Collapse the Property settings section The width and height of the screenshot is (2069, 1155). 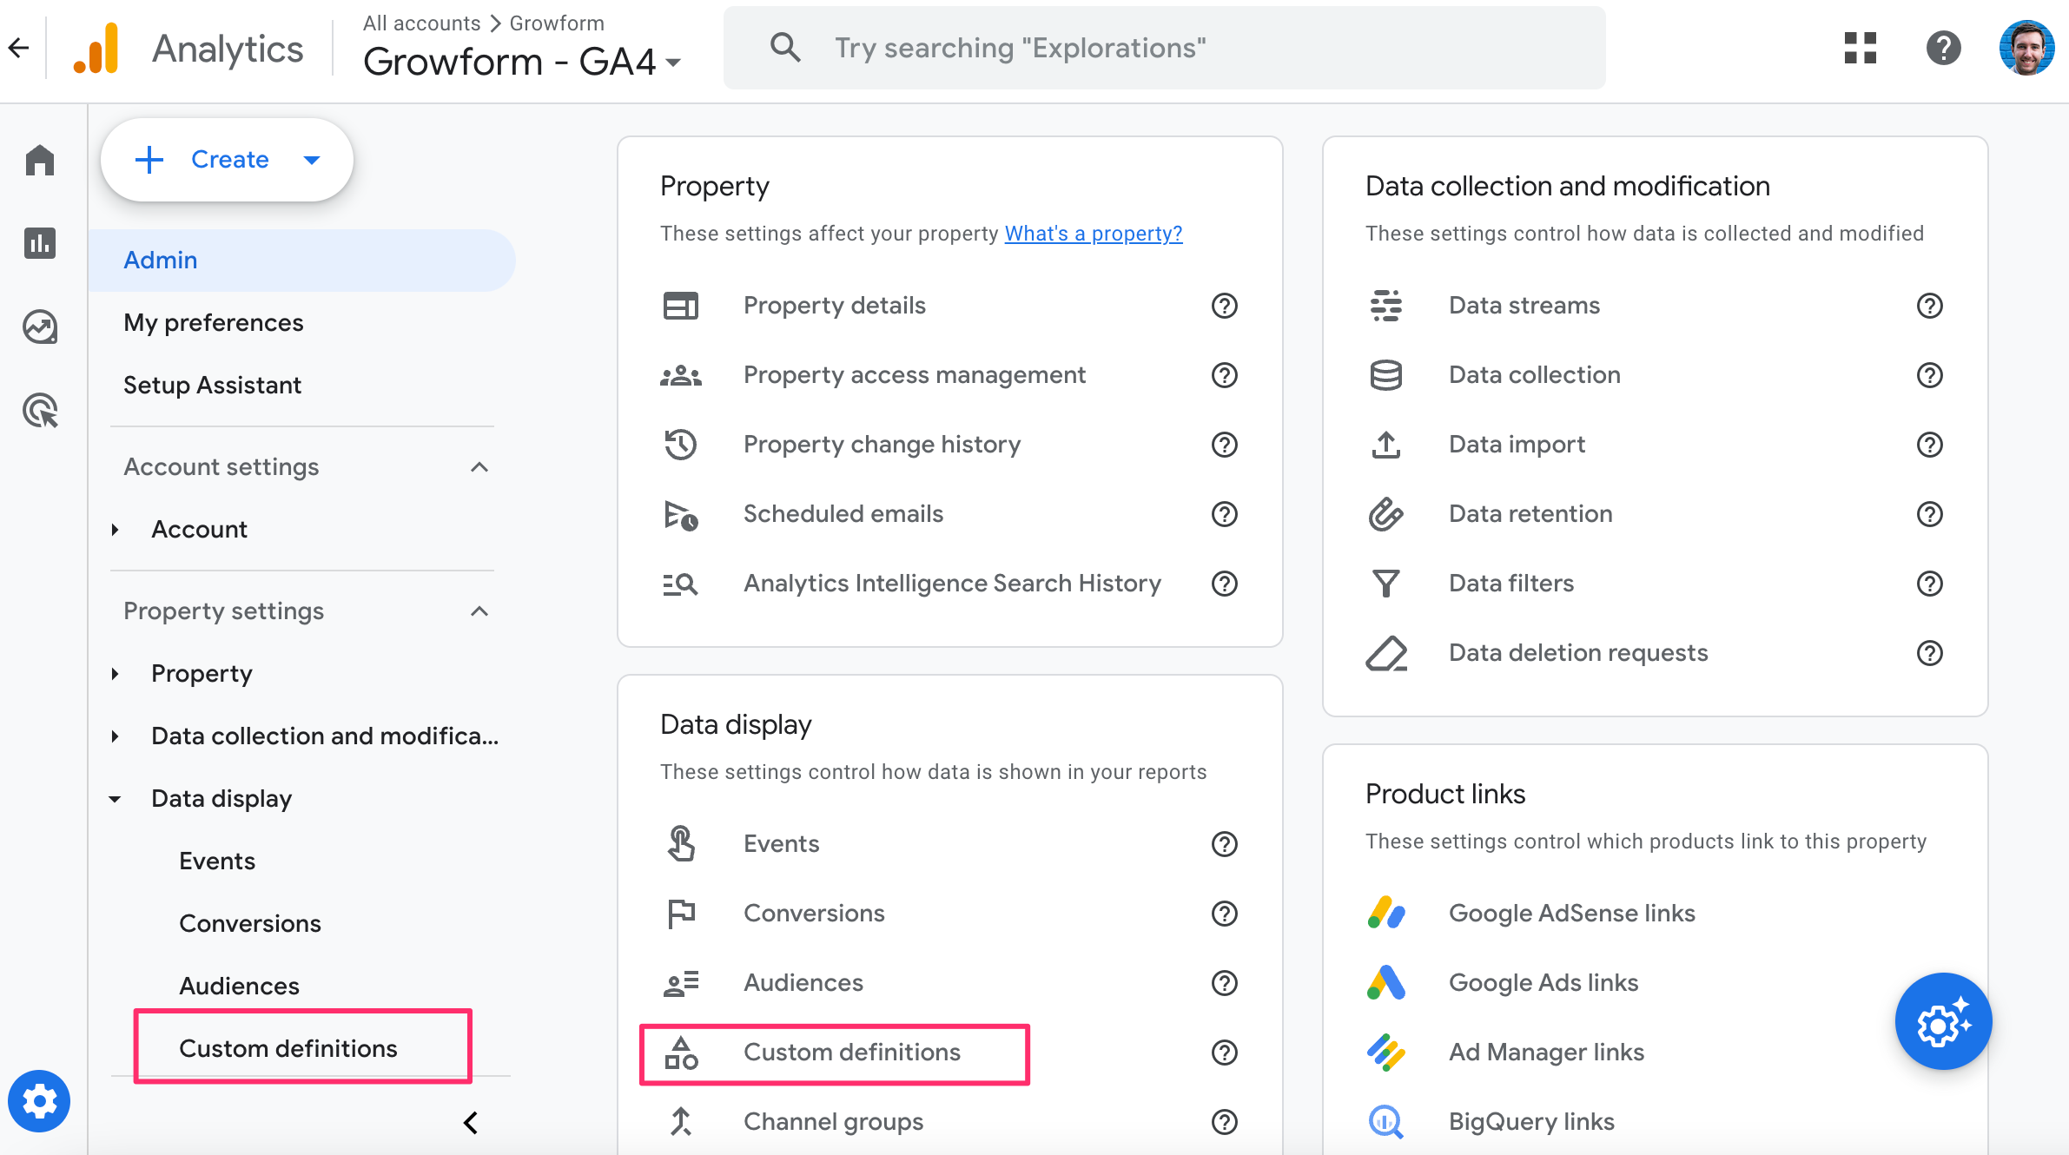(479, 611)
